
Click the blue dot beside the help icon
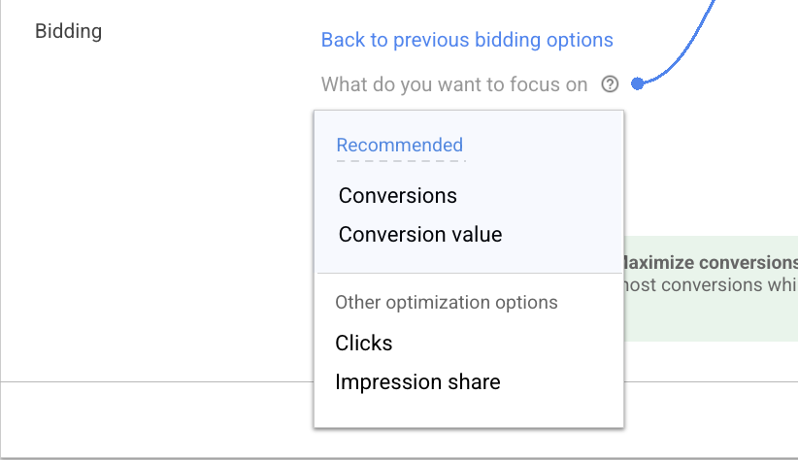[x=637, y=84]
